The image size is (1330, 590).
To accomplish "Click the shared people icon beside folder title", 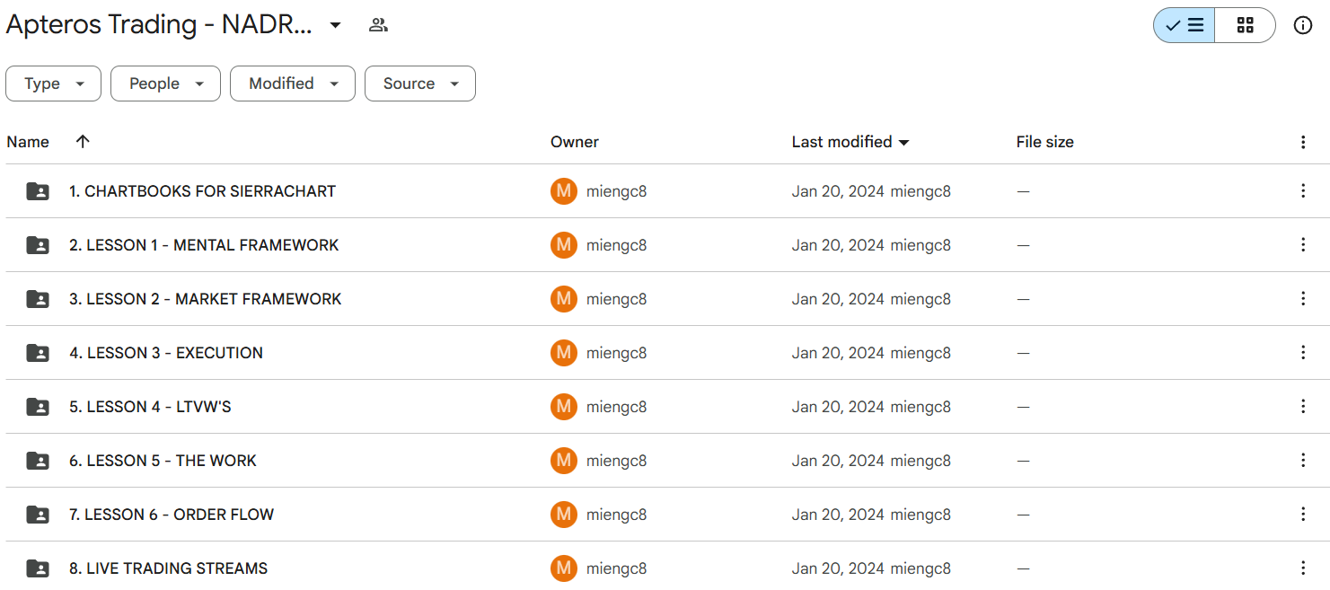I will [378, 25].
